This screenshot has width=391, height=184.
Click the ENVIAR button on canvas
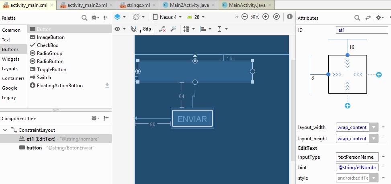pyautogui.click(x=192, y=119)
